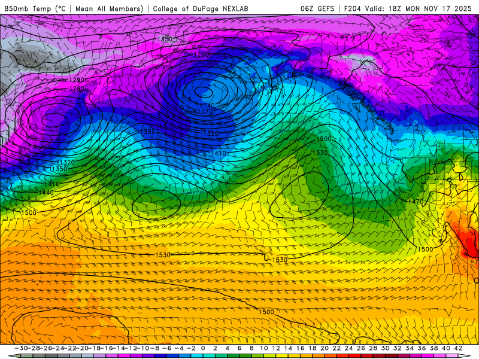Click the 10 value on the color scale
This screenshot has height=359, width=479.
point(264,348)
